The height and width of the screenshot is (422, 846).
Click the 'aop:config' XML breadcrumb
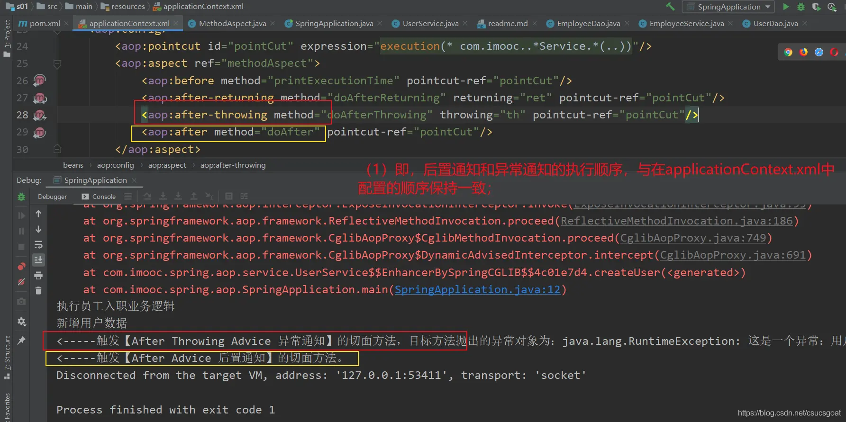(x=115, y=165)
